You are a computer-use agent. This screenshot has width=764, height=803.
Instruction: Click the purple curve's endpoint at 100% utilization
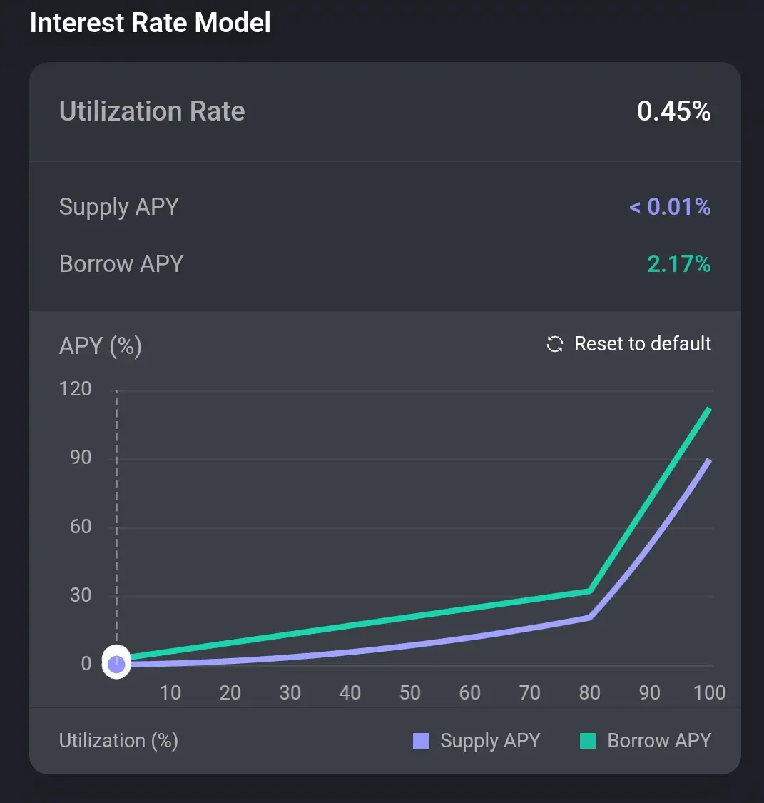708,461
